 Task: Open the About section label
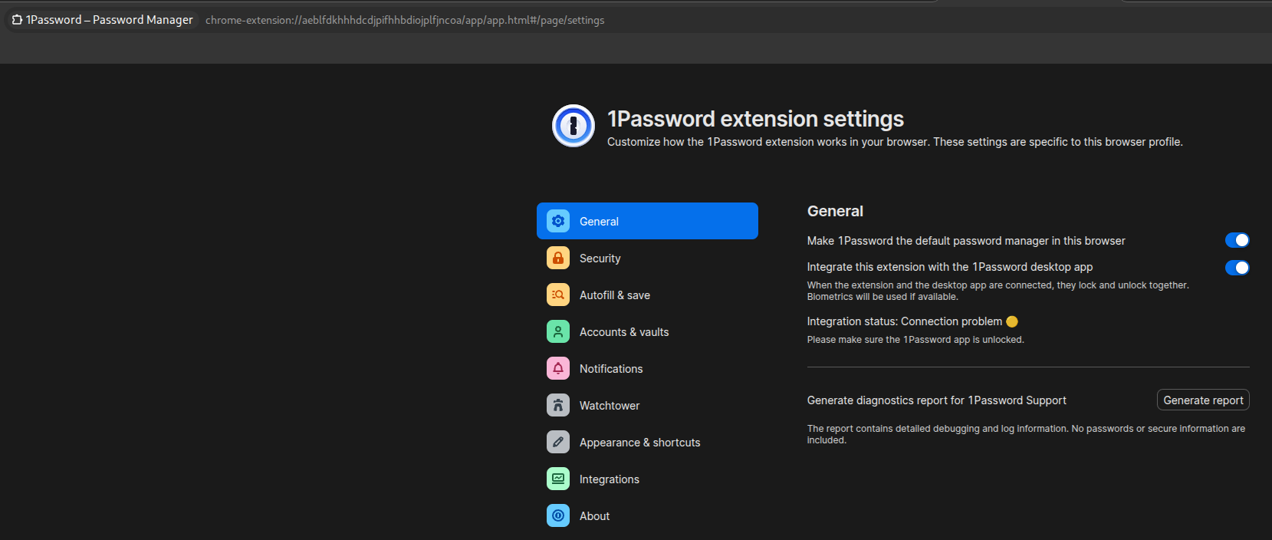tap(595, 515)
